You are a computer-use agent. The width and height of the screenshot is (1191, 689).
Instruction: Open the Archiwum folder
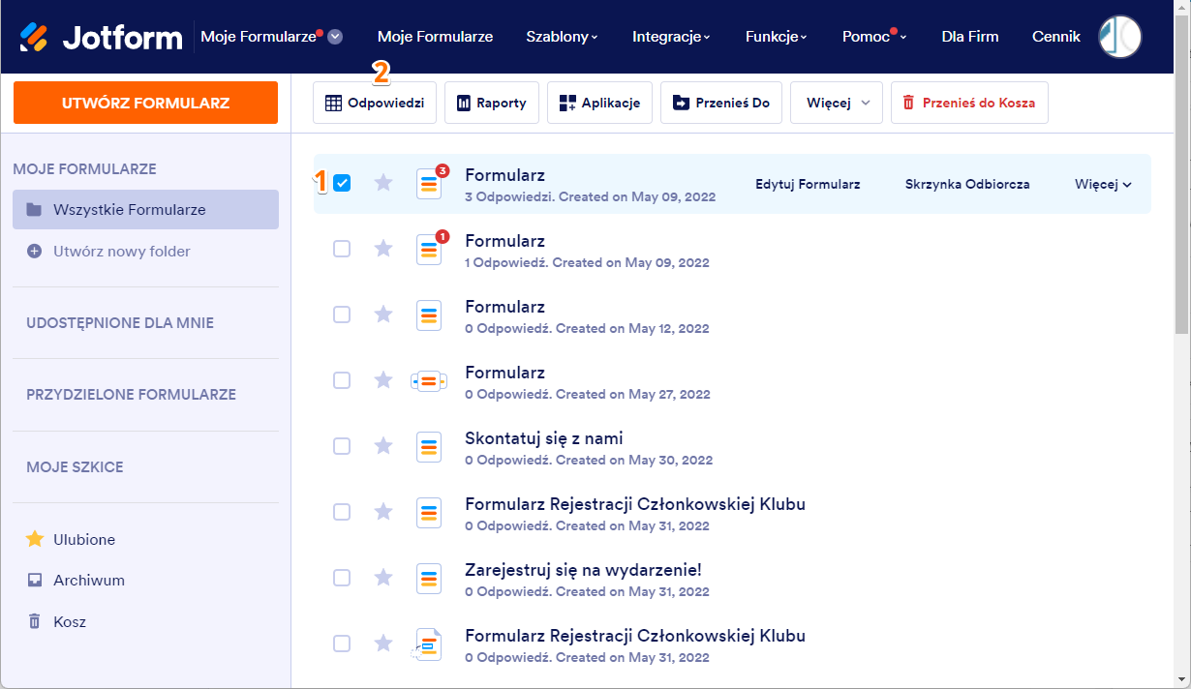coord(88,581)
